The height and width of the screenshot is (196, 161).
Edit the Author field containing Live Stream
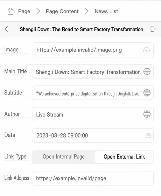(93, 114)
